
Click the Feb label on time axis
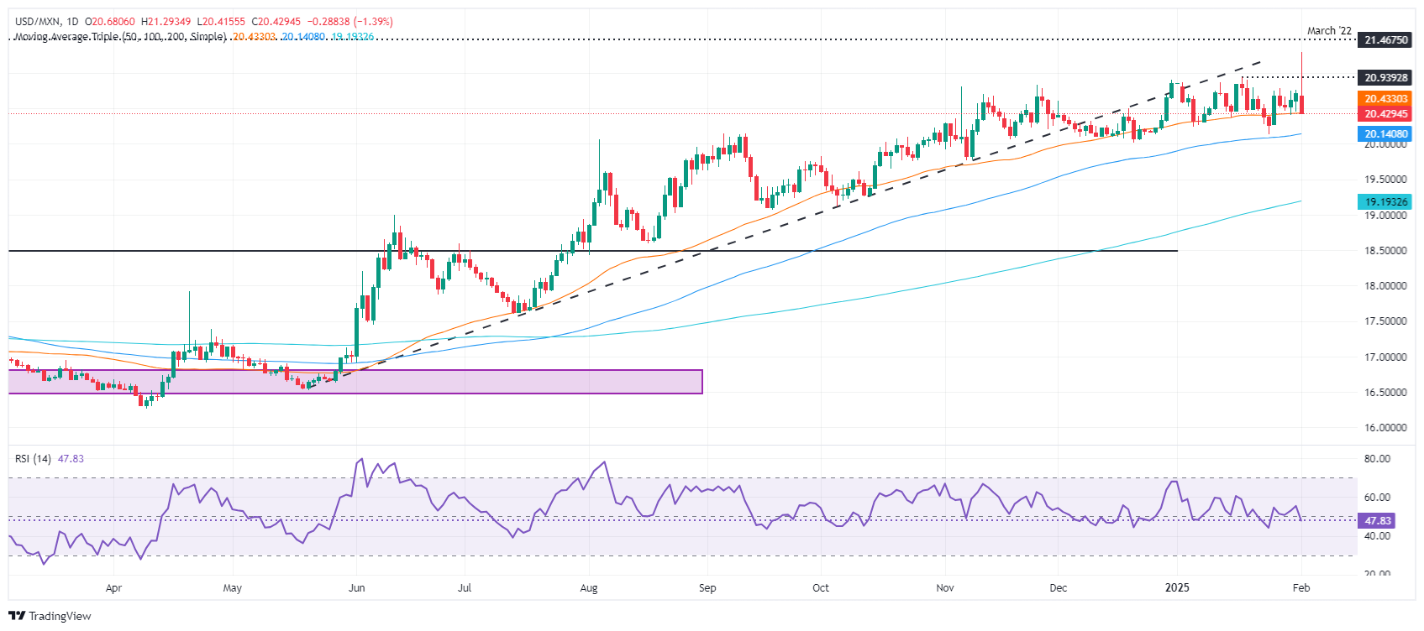tap(1301, 587)
